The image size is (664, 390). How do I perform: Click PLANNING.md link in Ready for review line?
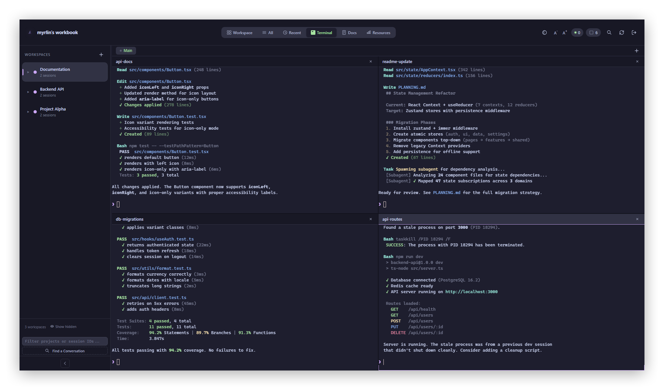[x=447, y=193]
